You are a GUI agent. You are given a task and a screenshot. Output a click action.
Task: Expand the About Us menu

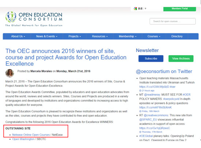click(18, 36)
